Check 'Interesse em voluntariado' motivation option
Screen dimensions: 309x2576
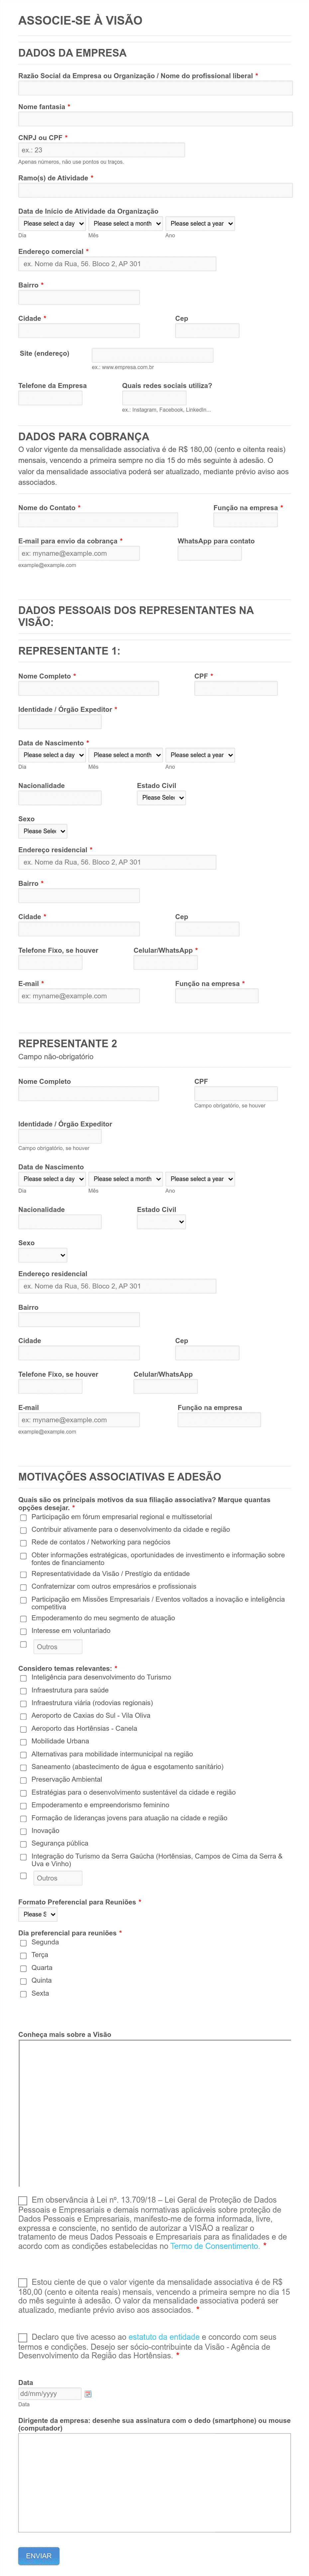point(23,1631)
